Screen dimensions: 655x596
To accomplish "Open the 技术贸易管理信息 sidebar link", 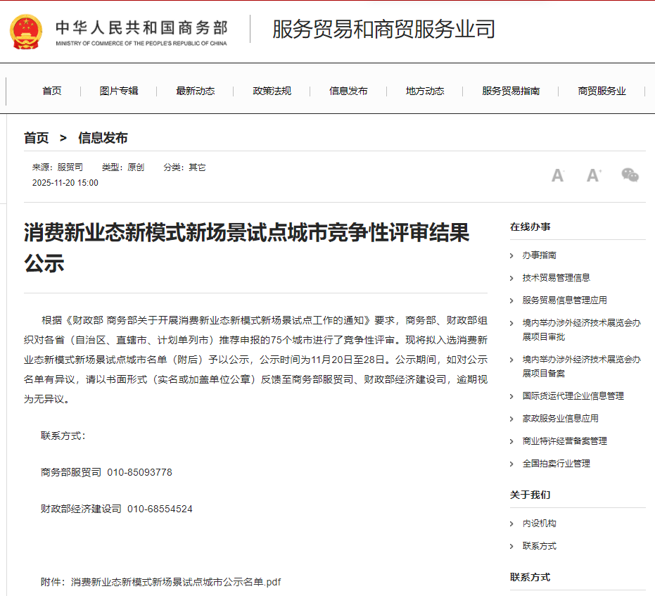I will (556, 278).
